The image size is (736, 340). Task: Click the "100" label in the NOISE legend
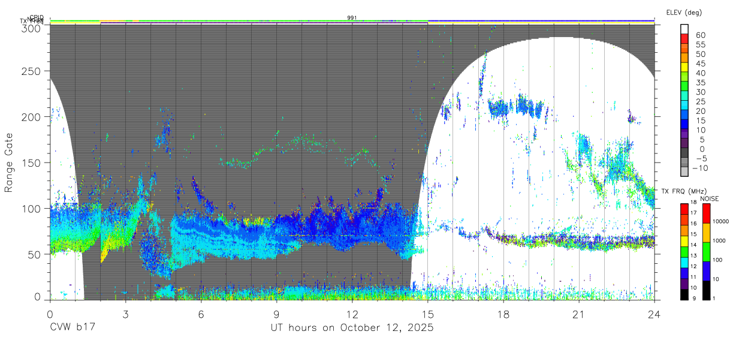tap(717, 260)
